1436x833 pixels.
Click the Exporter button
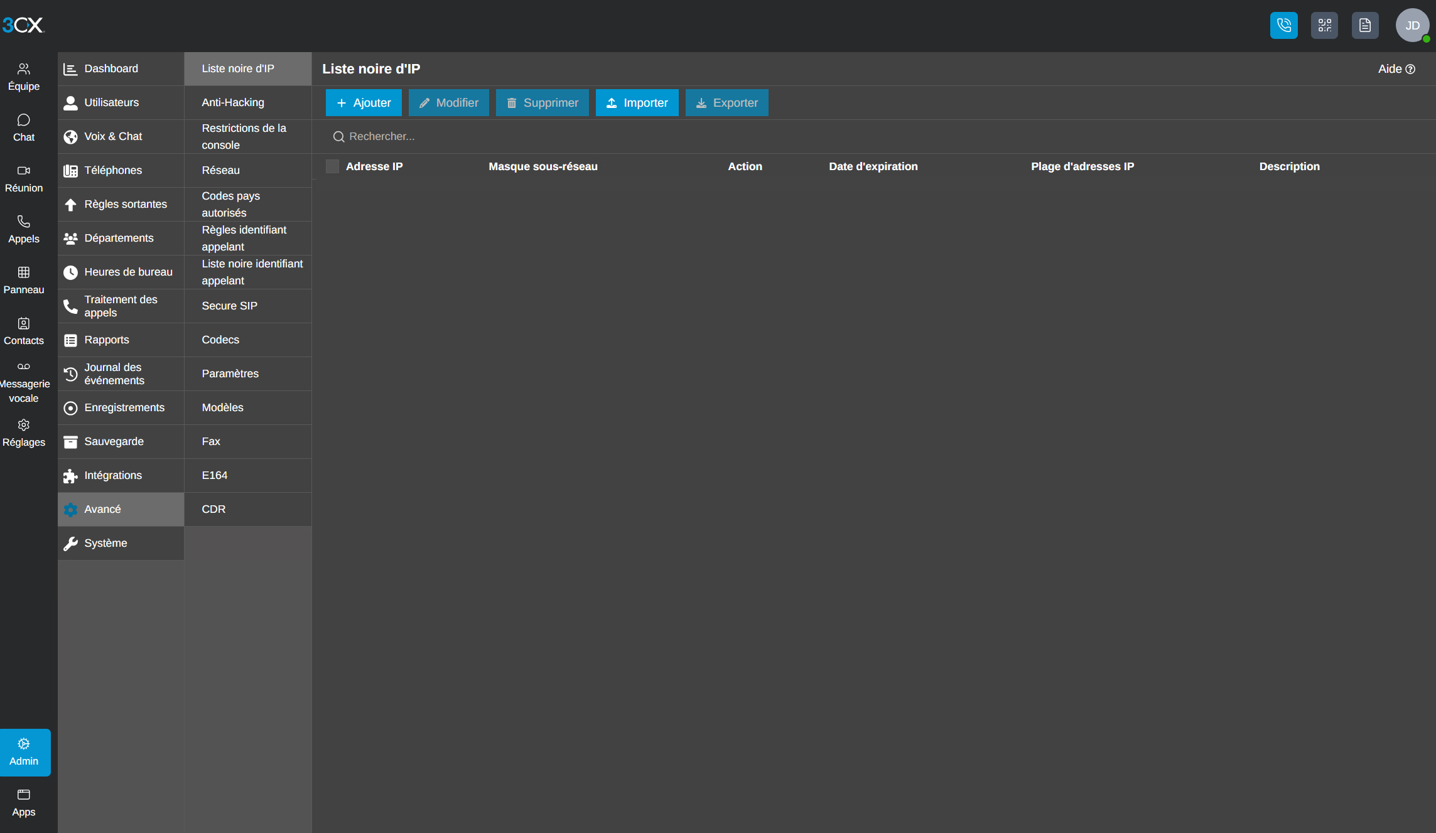(x=727, y=103)
